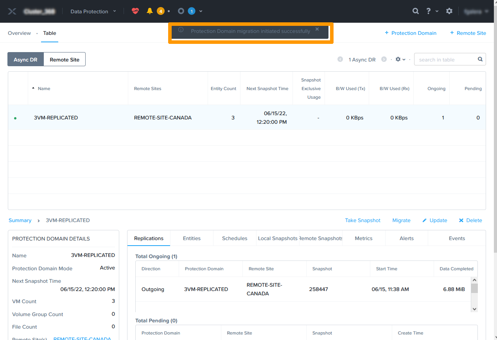Open the settings gear in top bar
The height and width of the screenshot is (340, 497).
click(449, 11)
